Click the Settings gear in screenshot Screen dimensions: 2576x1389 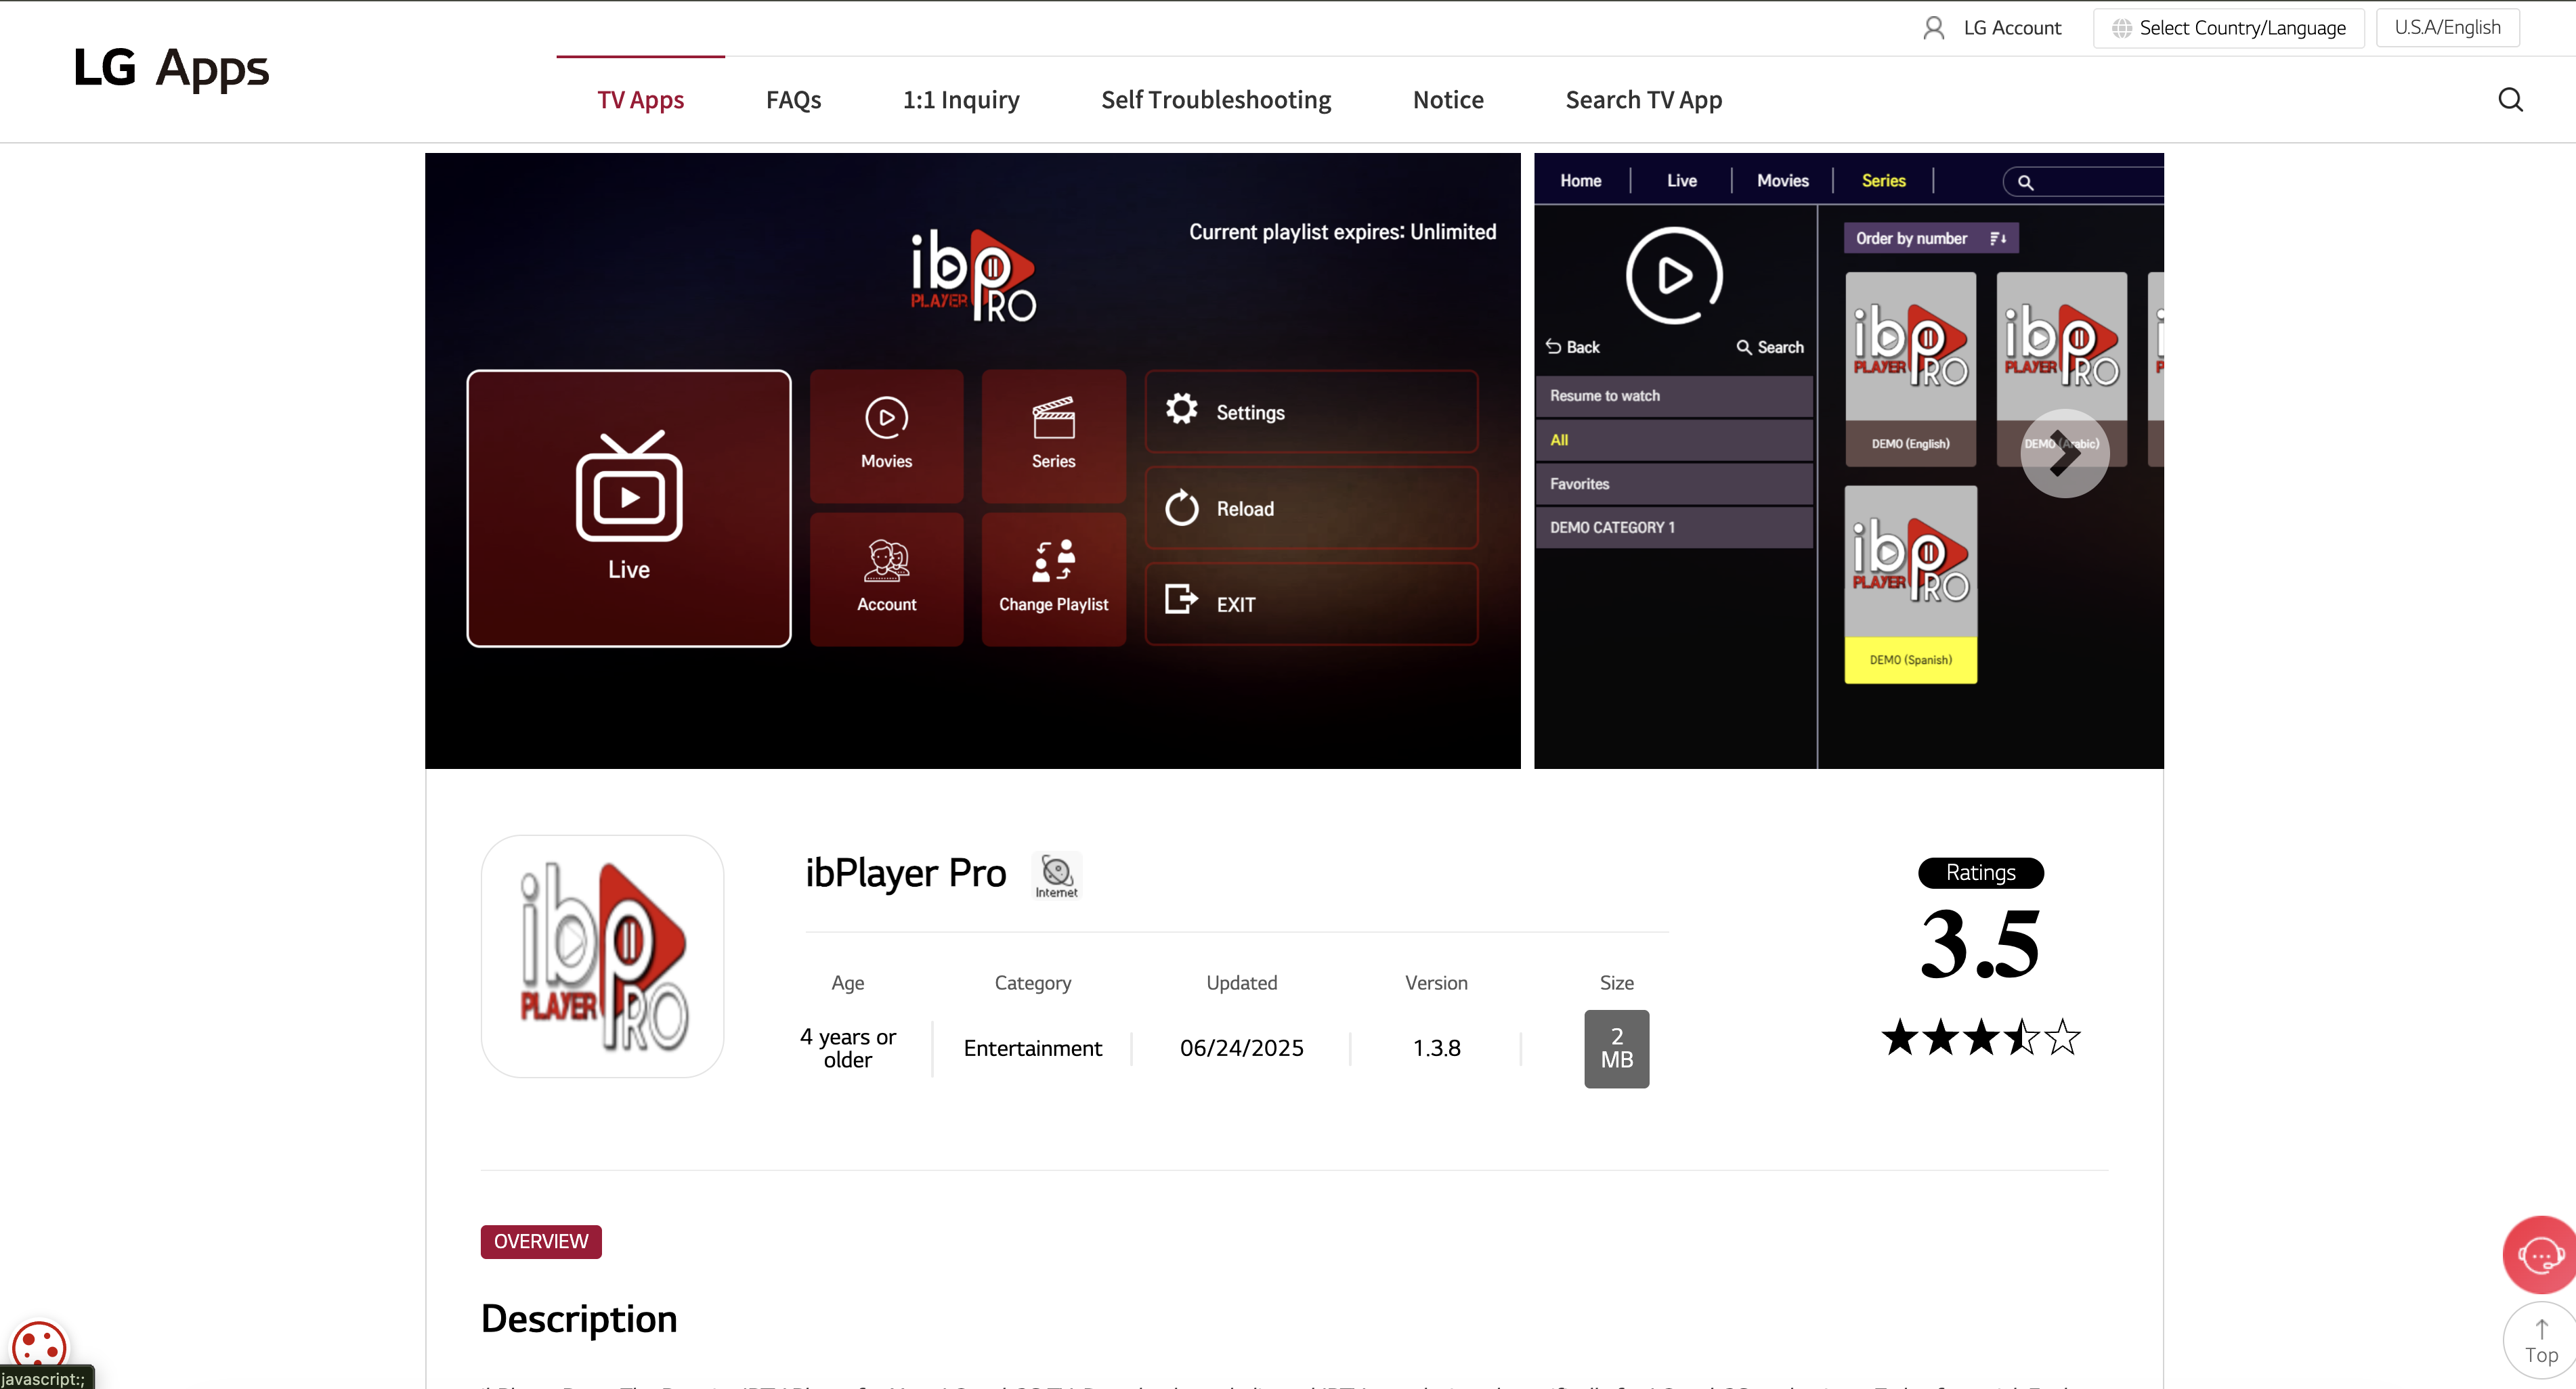(1181, 409)
